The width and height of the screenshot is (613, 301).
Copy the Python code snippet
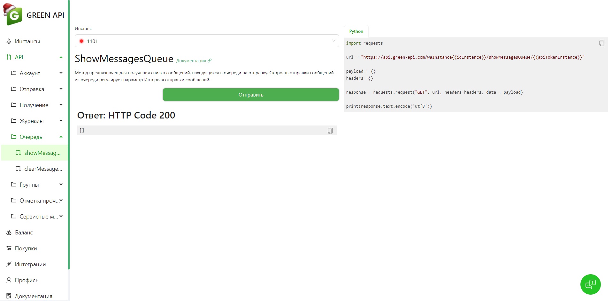click(602, 43)
